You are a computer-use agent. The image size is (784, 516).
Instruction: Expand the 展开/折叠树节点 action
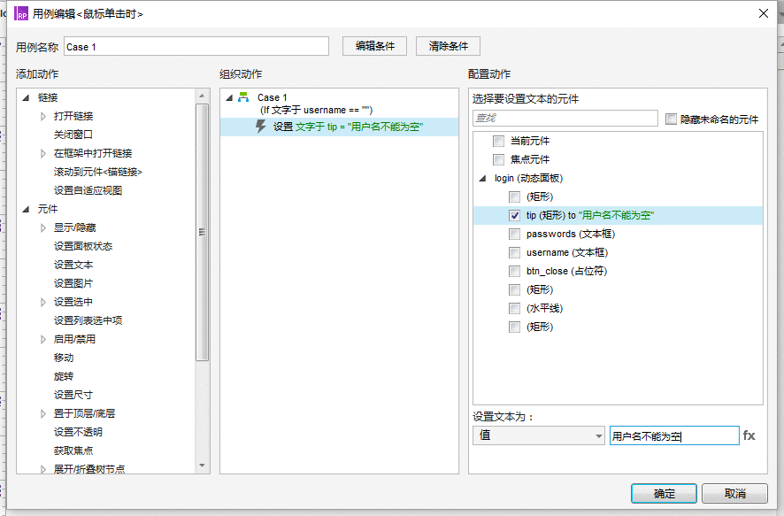pos(43,469)
